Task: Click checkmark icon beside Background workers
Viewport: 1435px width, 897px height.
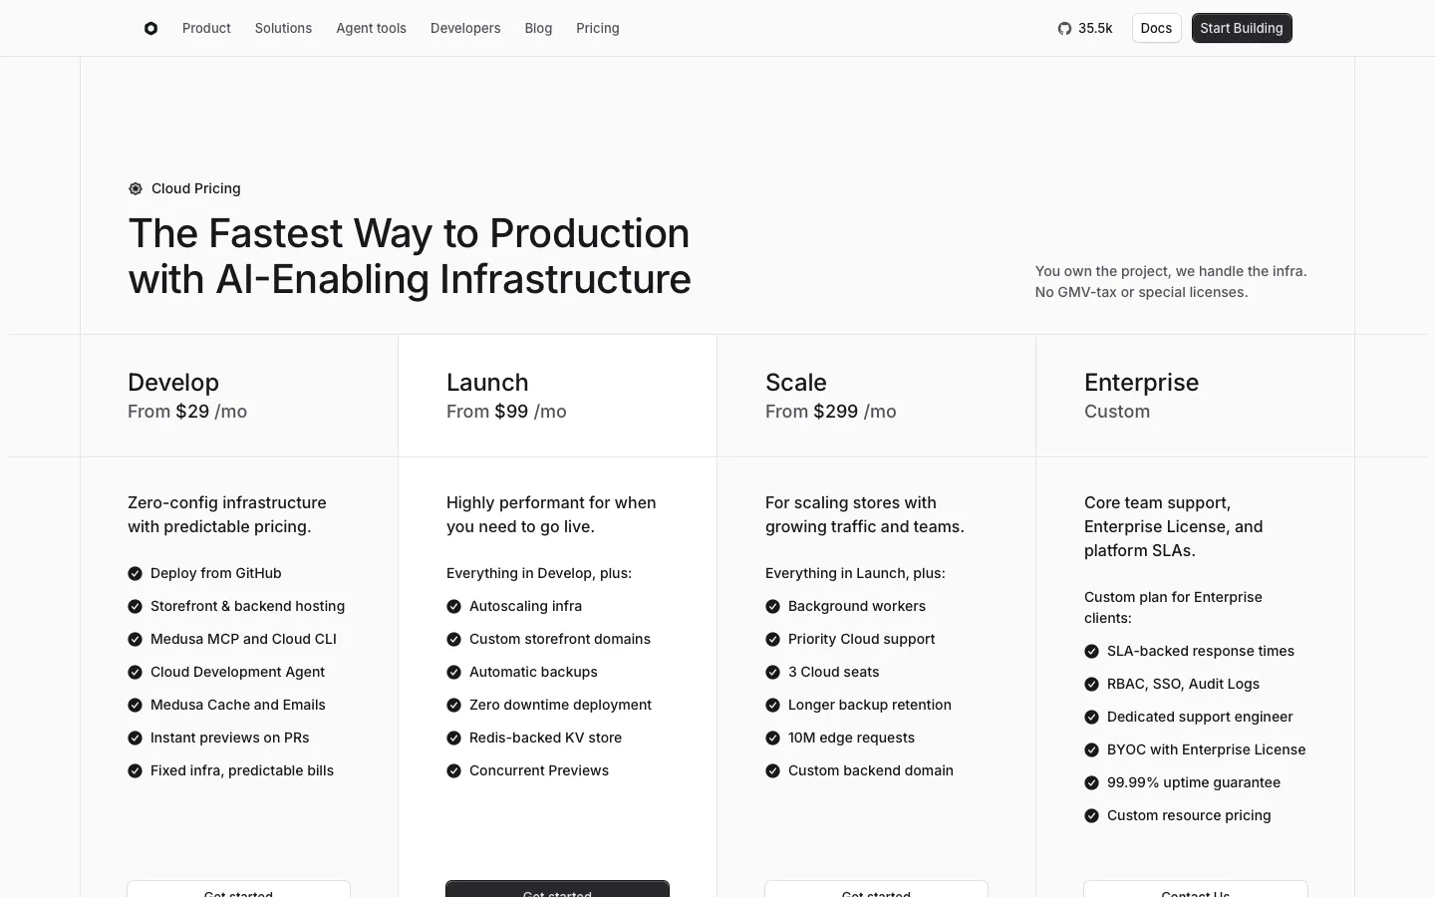Action: pos(772,606)
